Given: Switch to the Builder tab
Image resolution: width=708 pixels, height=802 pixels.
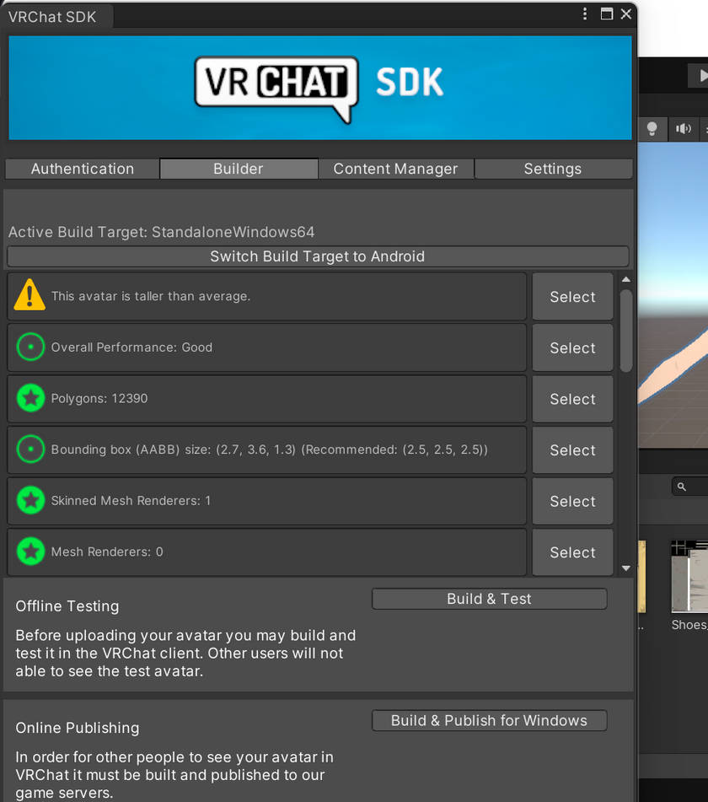Looking at the screenshot, I should tap(239, 169).
